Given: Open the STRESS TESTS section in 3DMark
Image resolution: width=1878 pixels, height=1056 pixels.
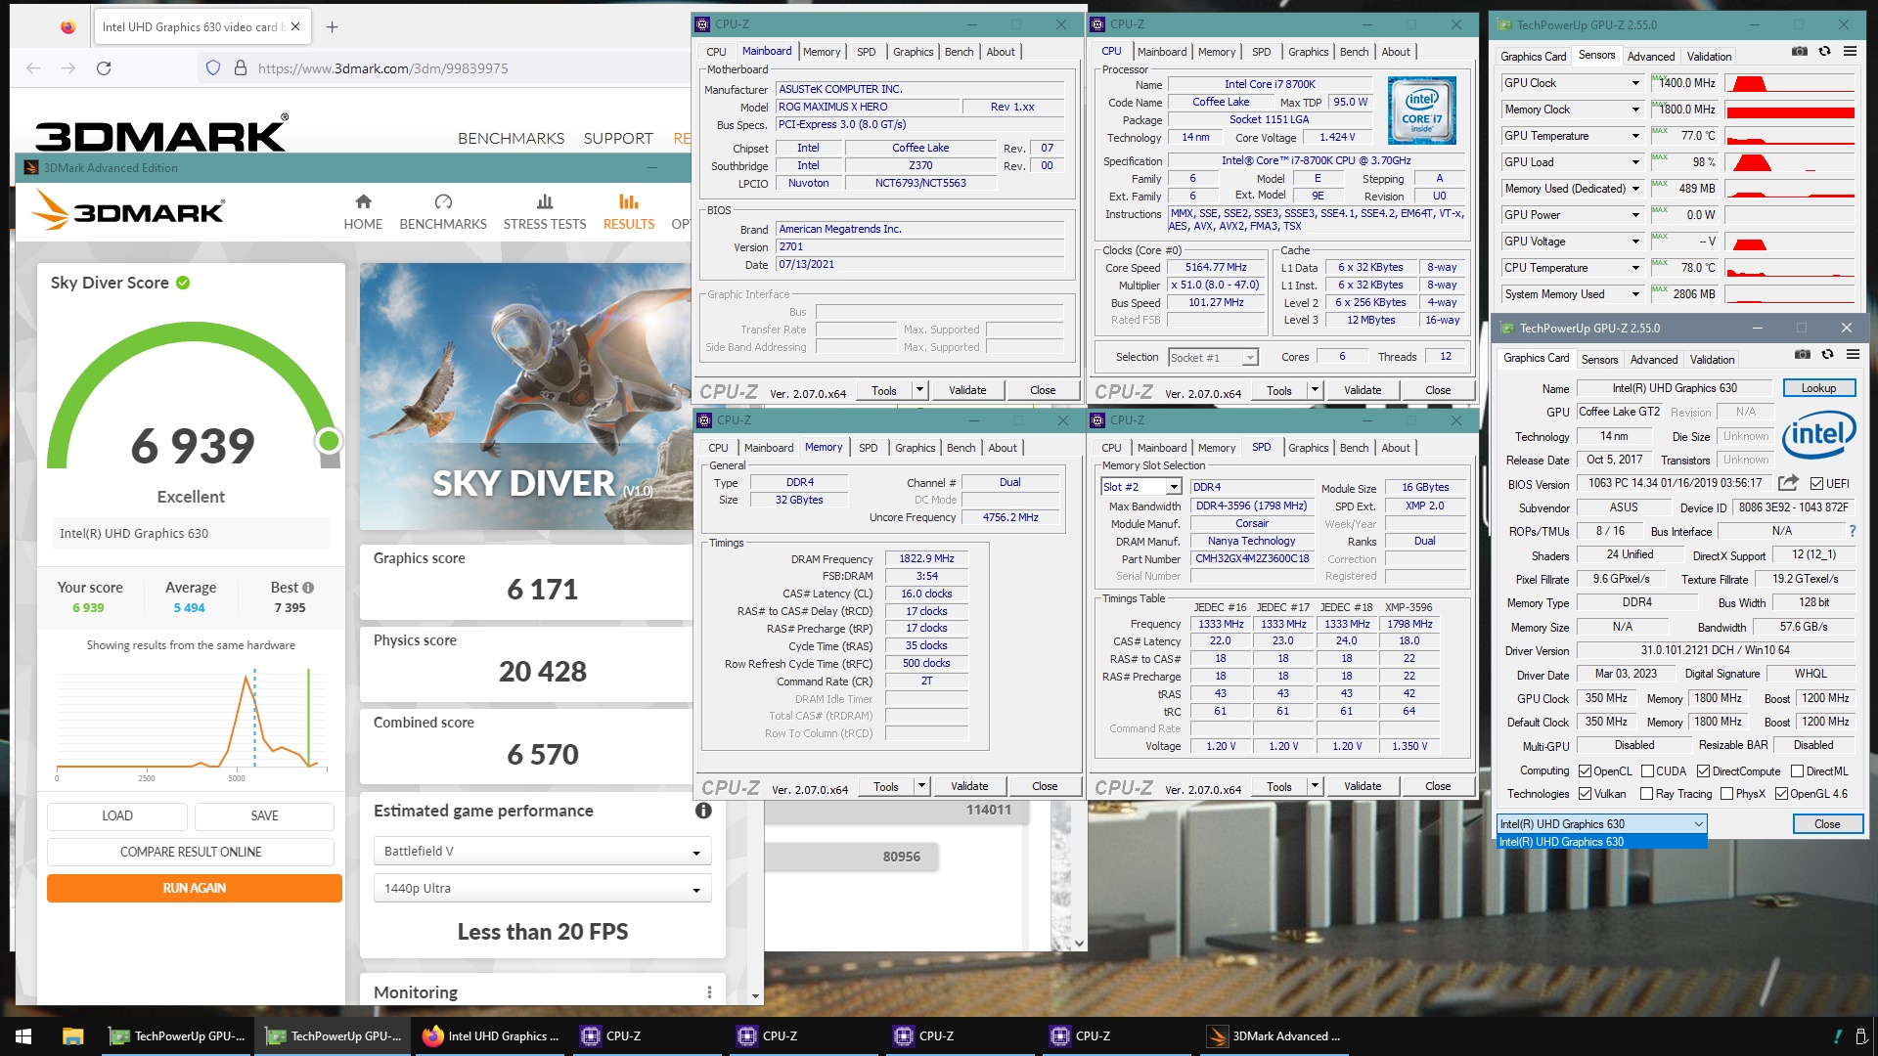Looking at the screenshot, I should (545, 211).
